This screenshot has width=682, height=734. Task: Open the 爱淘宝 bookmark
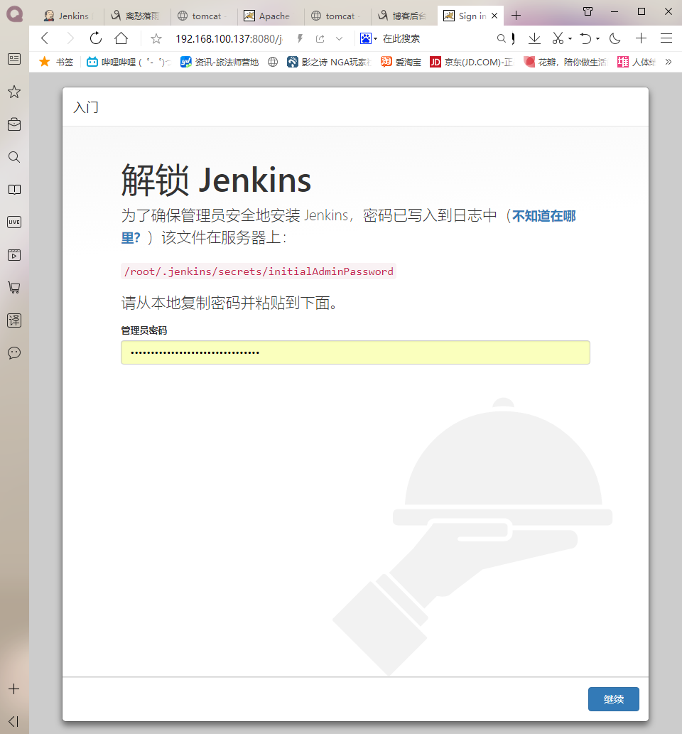(x=401, y=62)
